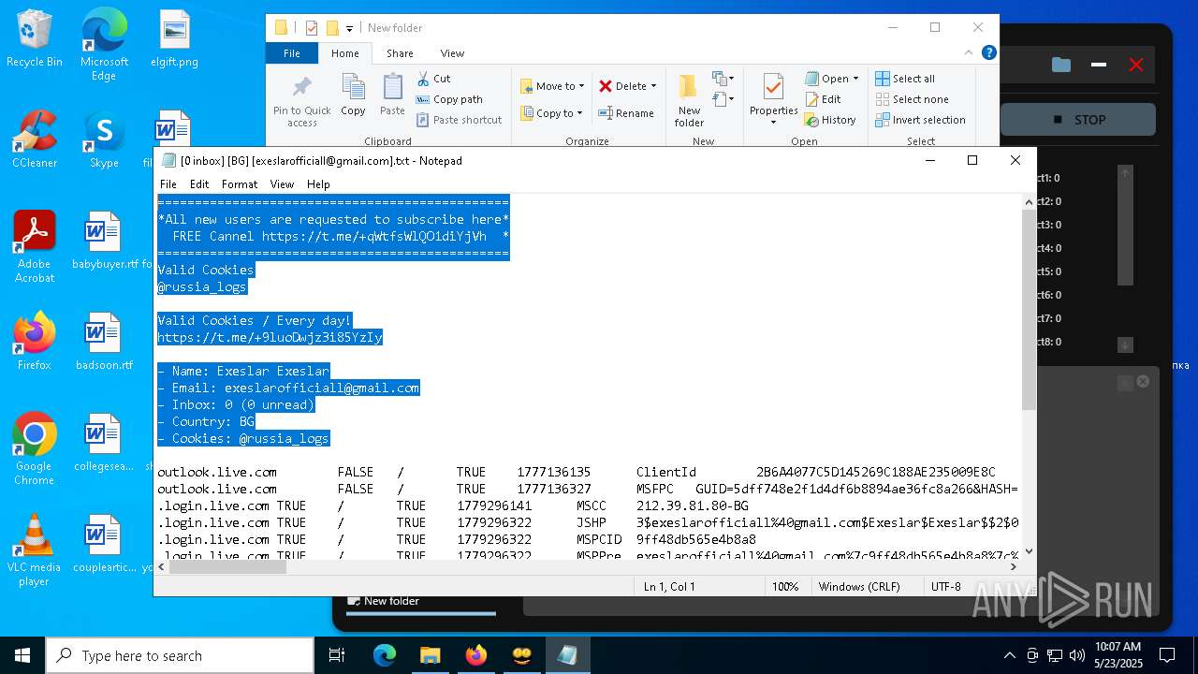The width and height of the screenshot is (1198, 674).
Task: Switch to Explorer View tab
Action: pyautogui.click(x=452, y=53)
